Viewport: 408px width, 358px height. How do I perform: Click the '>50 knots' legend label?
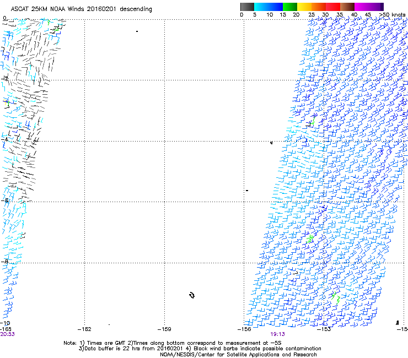pos(392,15)
